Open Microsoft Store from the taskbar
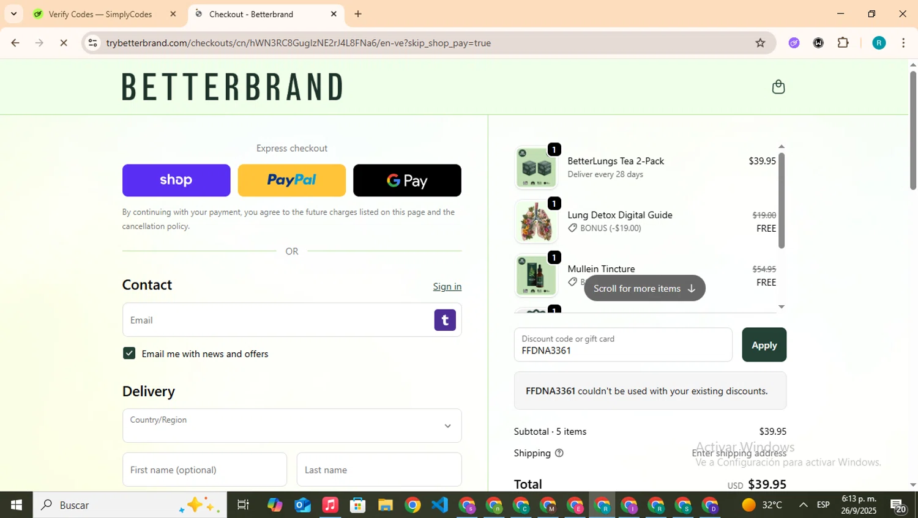The width and height of the screenshot is (918, 518). [357, 505]
